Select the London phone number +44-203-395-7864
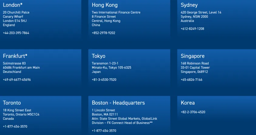Viewport: 256px width, 135px height. click(16, 33)
